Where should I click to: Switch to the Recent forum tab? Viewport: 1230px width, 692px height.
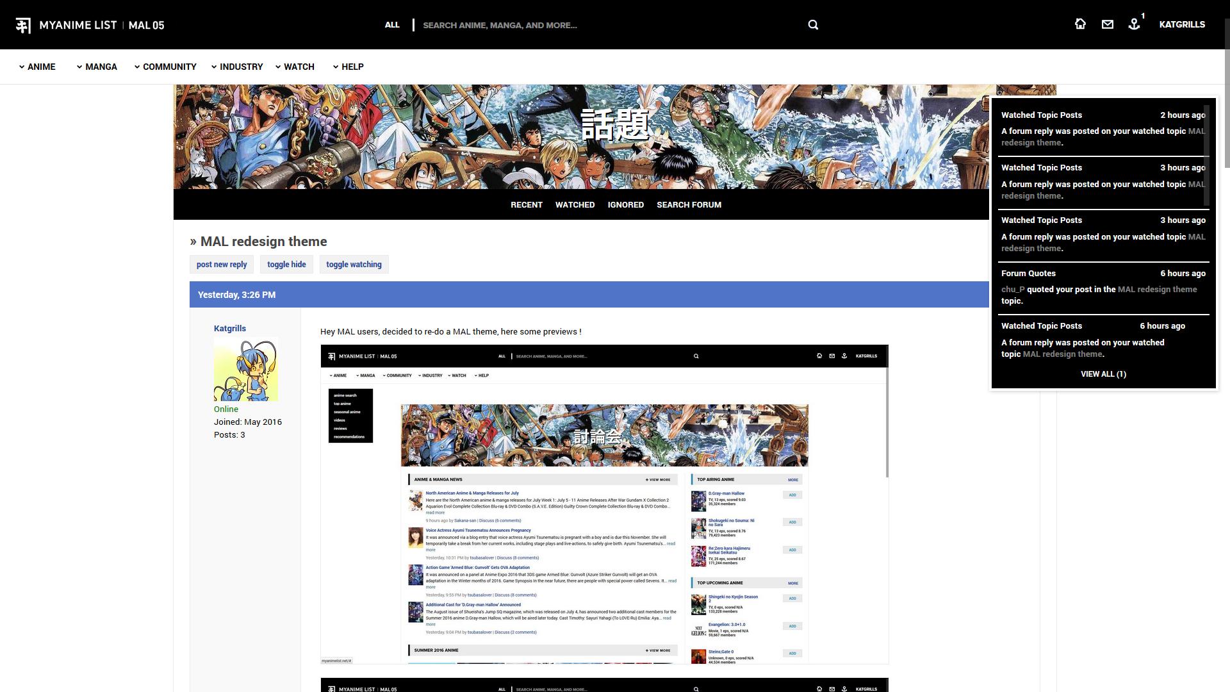pos(527,205)
